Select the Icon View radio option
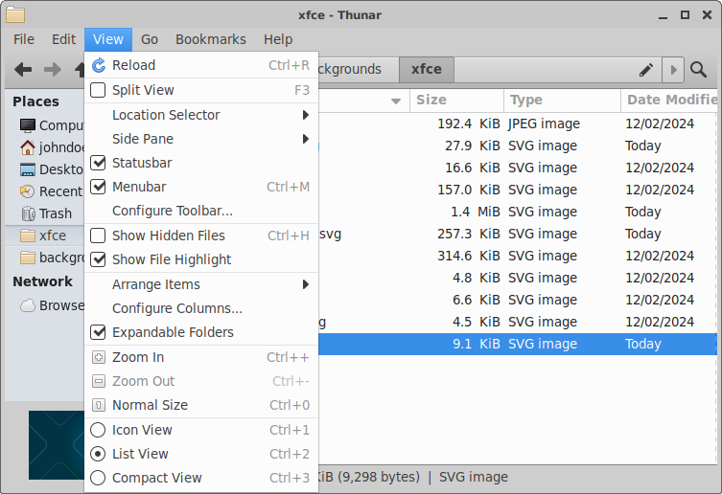Screen dimensions: 722x494 (98, 430)
